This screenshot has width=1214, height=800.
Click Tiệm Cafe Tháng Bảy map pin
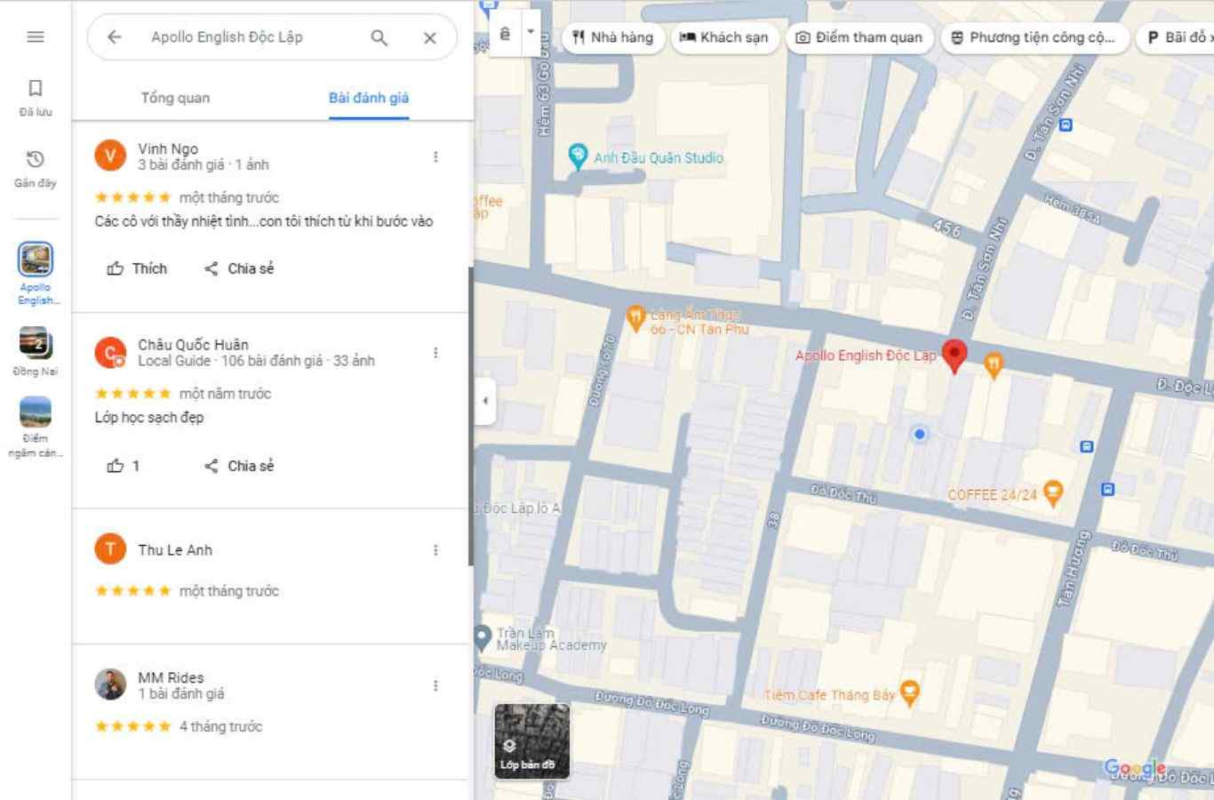pos(909,692)
